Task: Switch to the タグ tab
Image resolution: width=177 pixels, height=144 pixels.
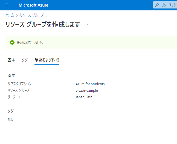Action: (25, 60)
